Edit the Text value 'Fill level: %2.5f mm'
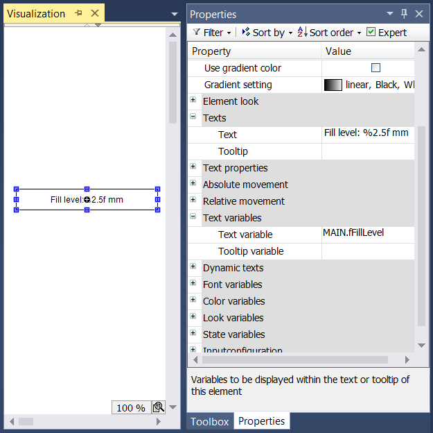The width and height of the screenshot is (433, 433). 368,135
